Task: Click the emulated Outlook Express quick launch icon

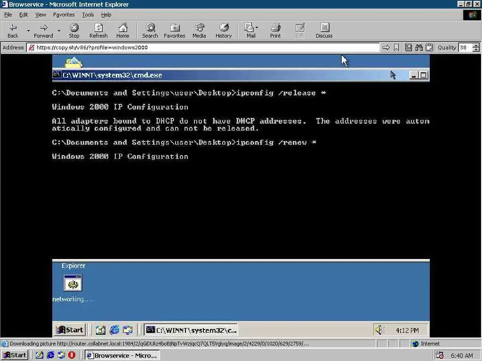Action: coord(128,330)
